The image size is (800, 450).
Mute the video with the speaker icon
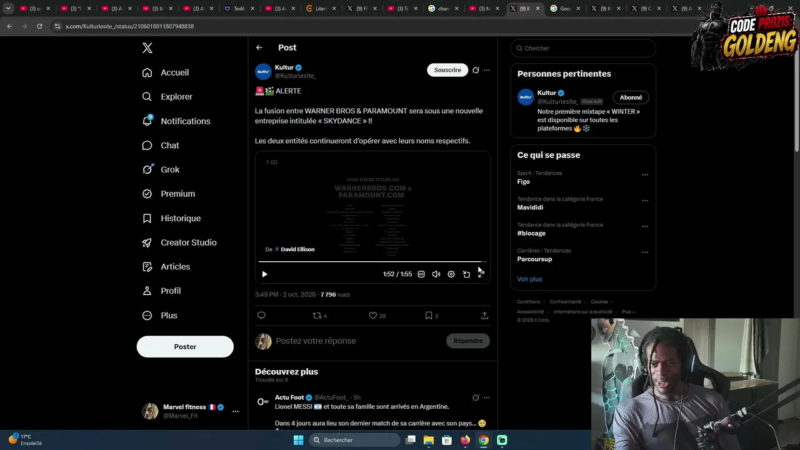coord(436,274)
